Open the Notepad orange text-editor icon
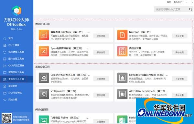The width and height of the screenshot is (194, 124). (122, 35)
